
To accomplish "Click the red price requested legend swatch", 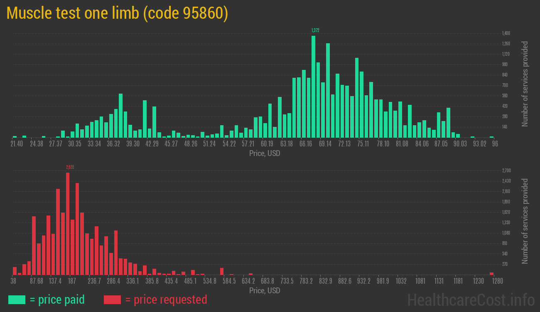I will pos(112,300).
